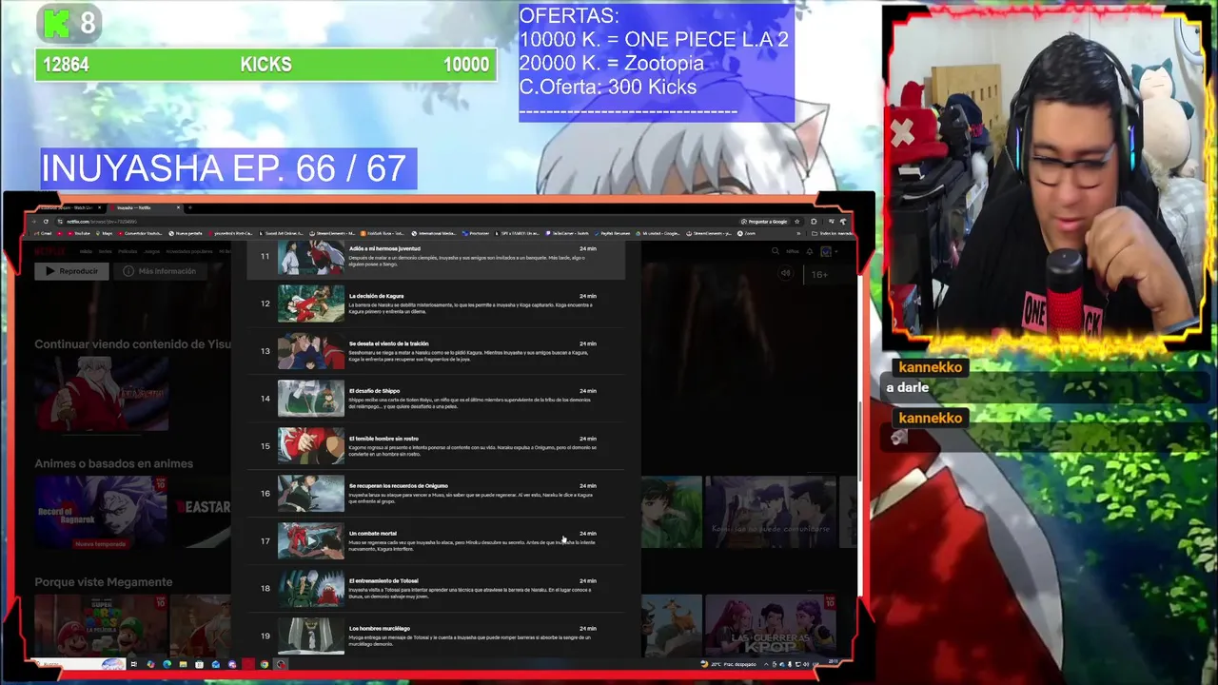The width and height of the screenshot is (1218, 685).
Task: Click the Netflix logo in the header
Action: coord(49,251)
